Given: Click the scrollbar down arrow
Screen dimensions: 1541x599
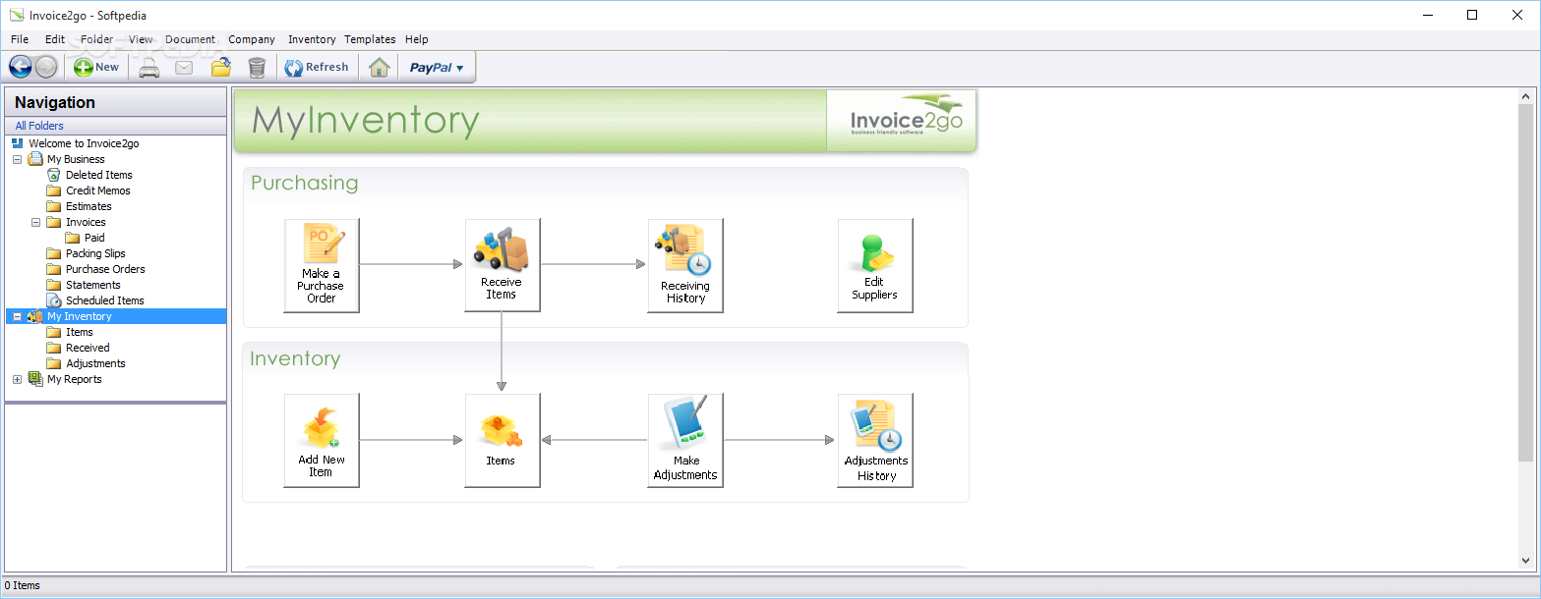Looking at the screenshot, I should (x=1526, y=562).
